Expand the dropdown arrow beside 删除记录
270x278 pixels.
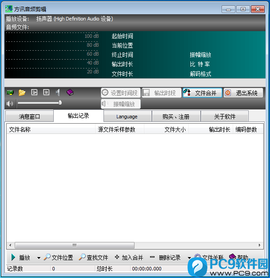click(x=189, y=258)
